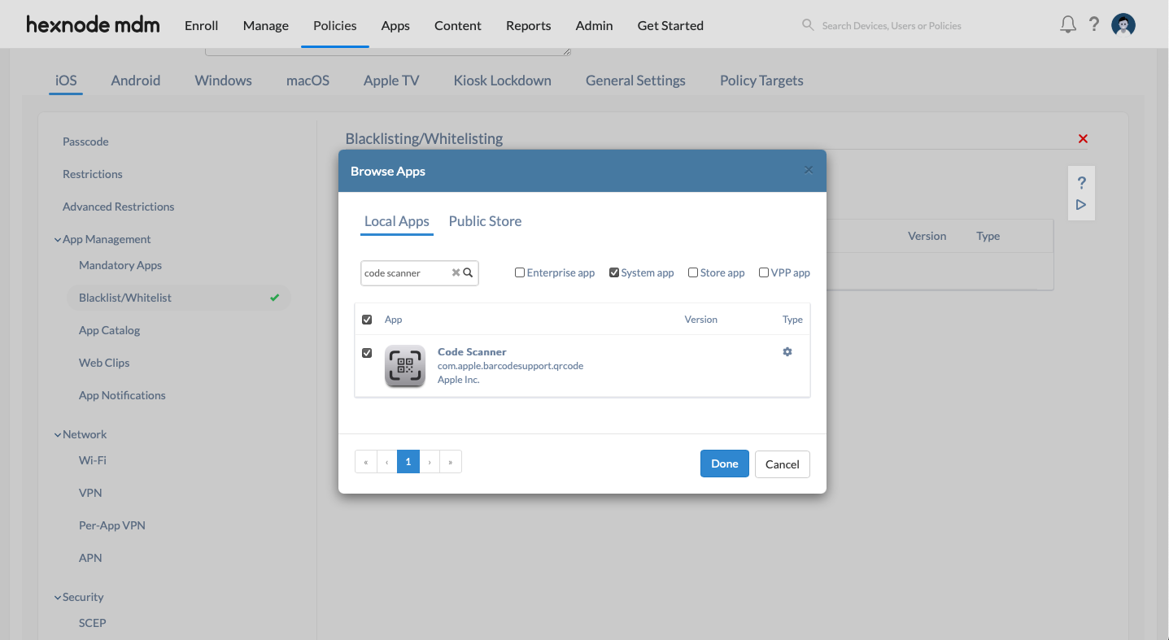Confirm selection with the Done button

point(724,464)
